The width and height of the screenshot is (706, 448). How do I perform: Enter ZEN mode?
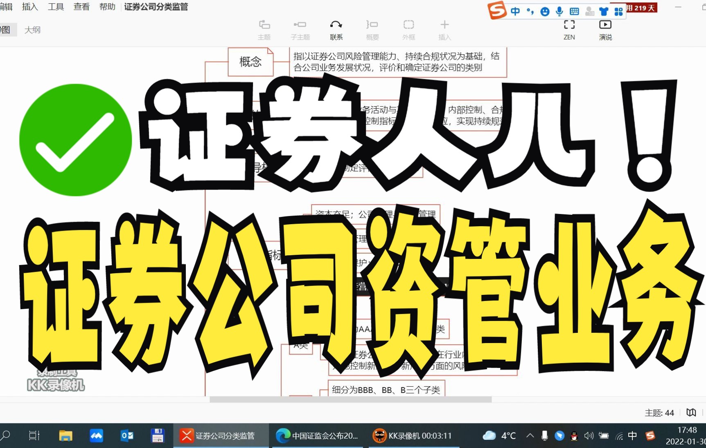pos(569,30)
